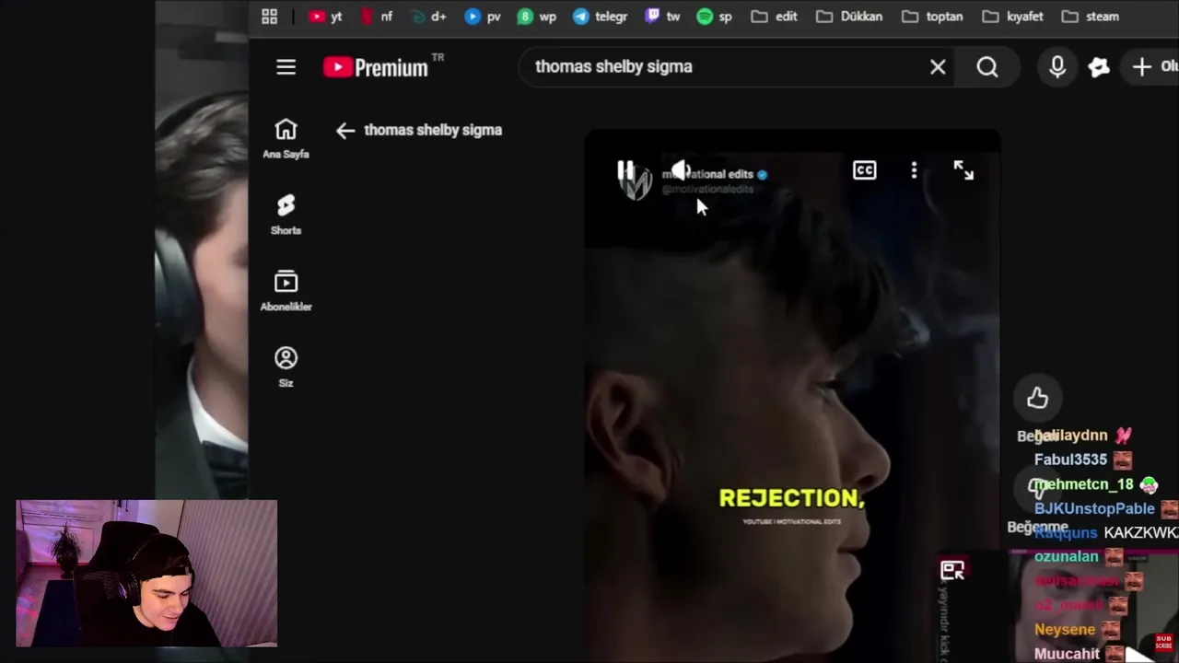Pause the playing Short
Viewport: 1179px width, 663px height.
[x=625, y=170]
